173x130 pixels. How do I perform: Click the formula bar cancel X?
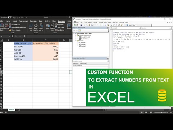[16, 36]
